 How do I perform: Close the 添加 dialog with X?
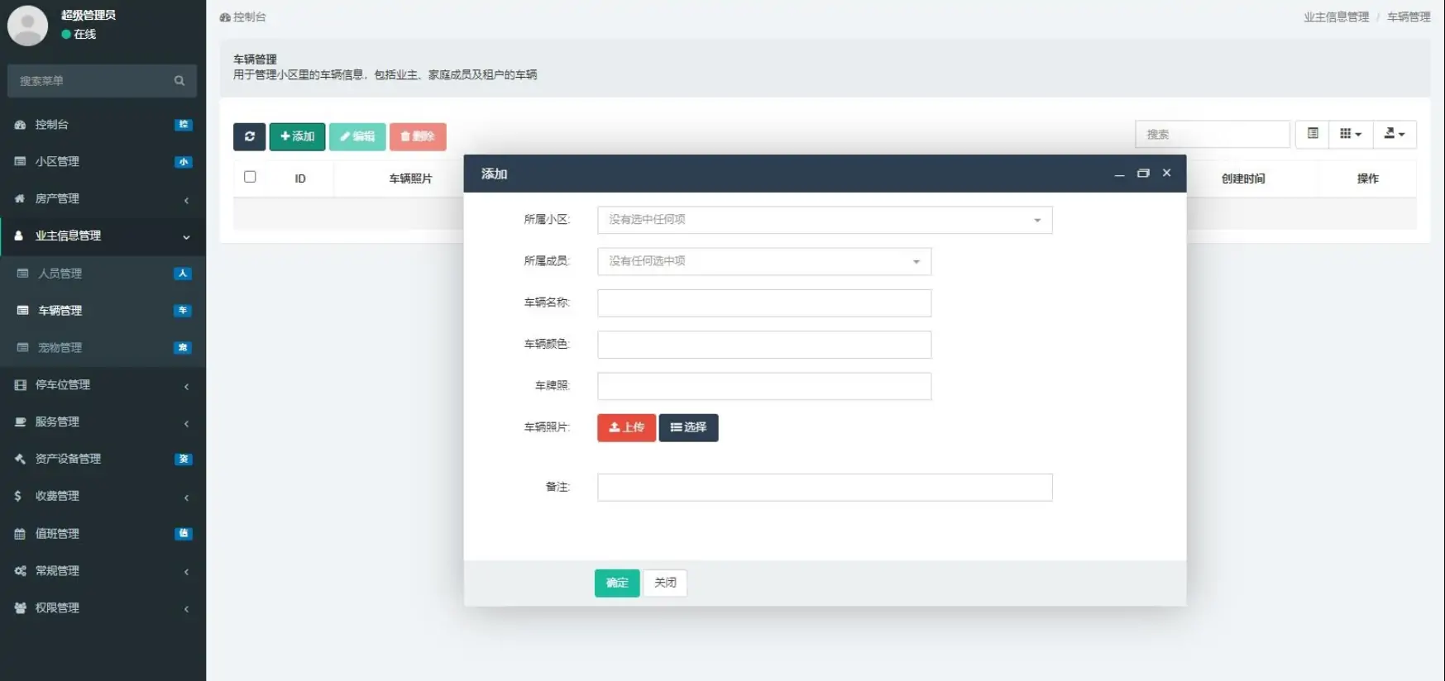(1166, 173)
